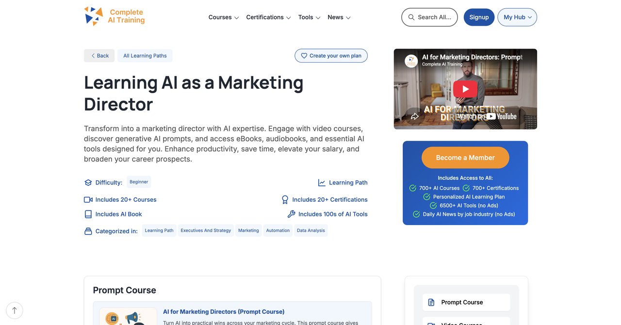The width and height of the screenshot is (621, 325).
Task: Select the Data Analysis category tag
Action: [x=311, y=230]
